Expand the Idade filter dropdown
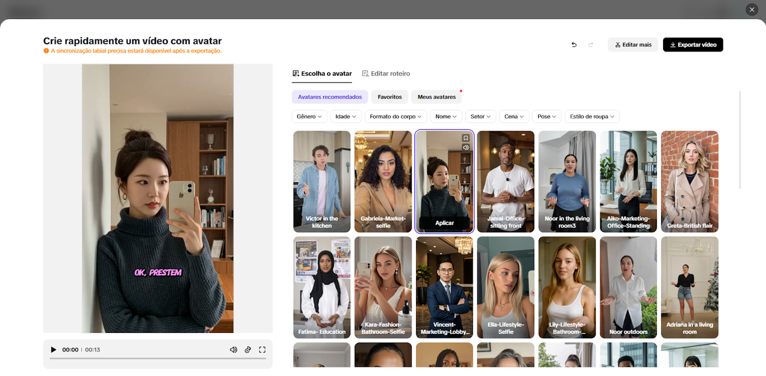766x376 pixels. [x=346, y=117]
